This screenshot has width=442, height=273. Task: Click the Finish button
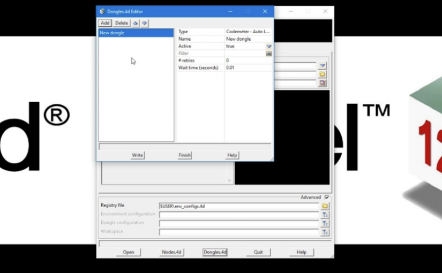(x=185, y=155)
